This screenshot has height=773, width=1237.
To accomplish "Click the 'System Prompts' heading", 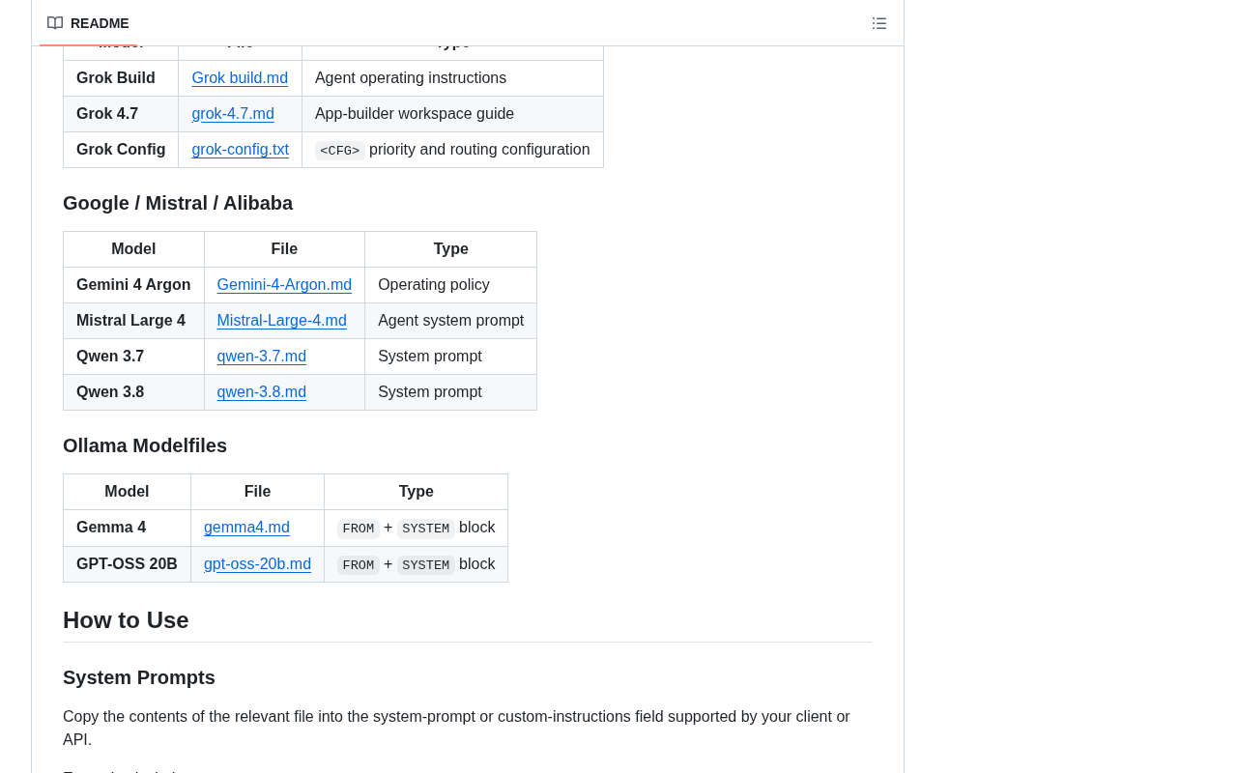I will pyautogui.click(x=139, y=677).
